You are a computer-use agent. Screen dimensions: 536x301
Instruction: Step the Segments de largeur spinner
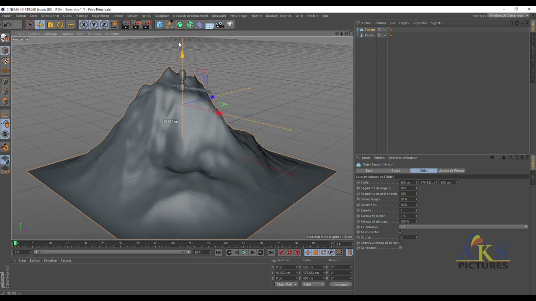pos(416,188)
